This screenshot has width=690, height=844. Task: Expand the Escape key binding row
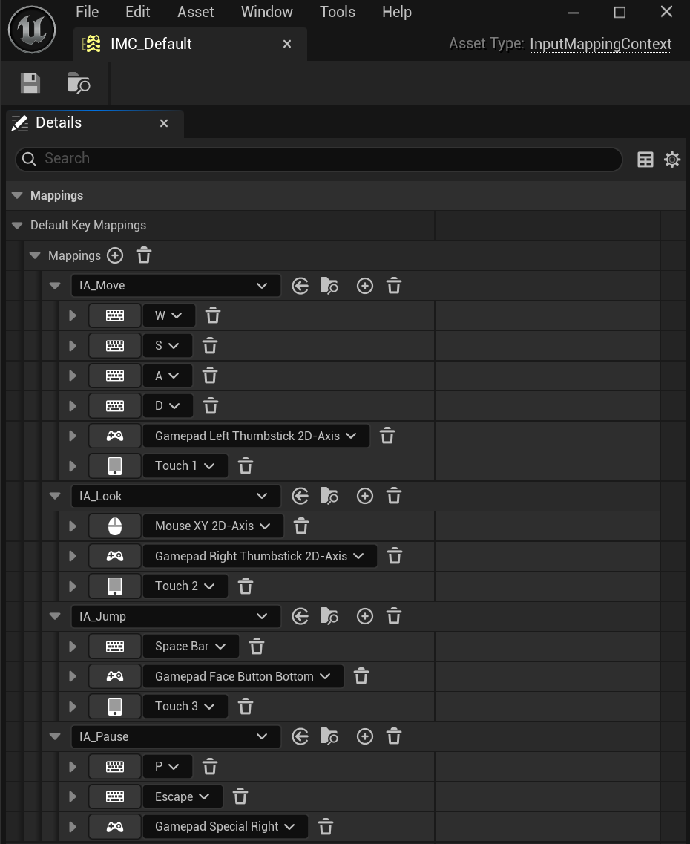[x=73, y=796]
